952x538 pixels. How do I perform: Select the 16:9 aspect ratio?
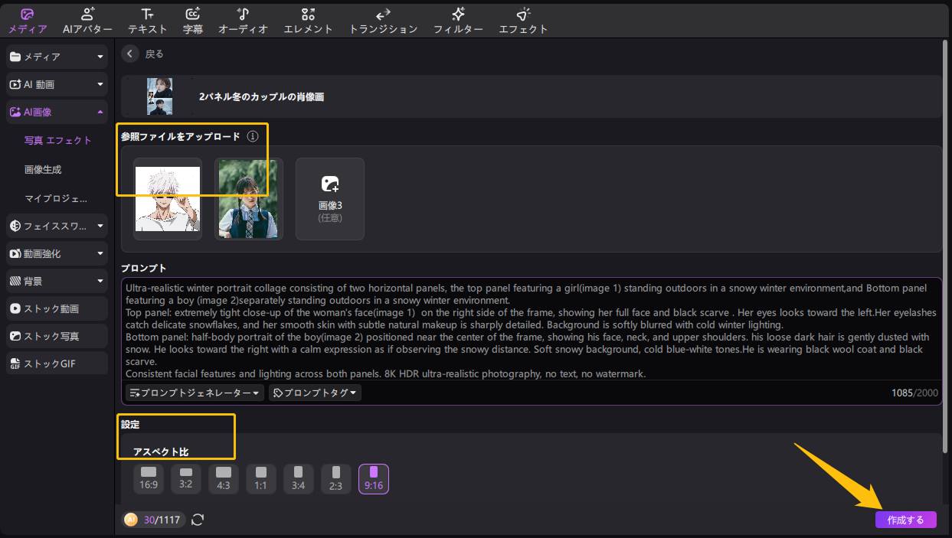(x=149, y=478)
